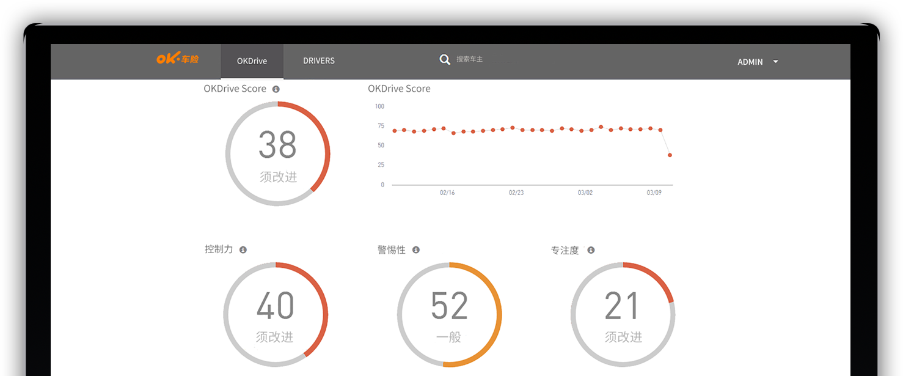Click info icon next to 警惕性
This screenshot has height=376, width=903.
416,250
